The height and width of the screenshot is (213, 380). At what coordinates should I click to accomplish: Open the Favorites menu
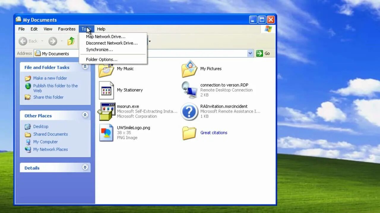coord(66,29)
